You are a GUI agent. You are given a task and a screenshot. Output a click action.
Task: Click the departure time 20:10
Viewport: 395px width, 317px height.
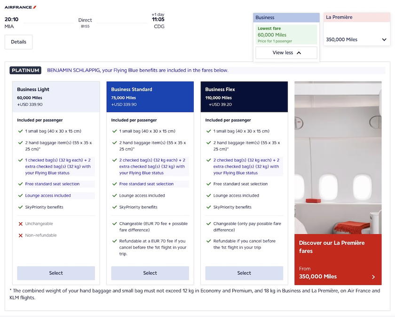tap(12, 19)
